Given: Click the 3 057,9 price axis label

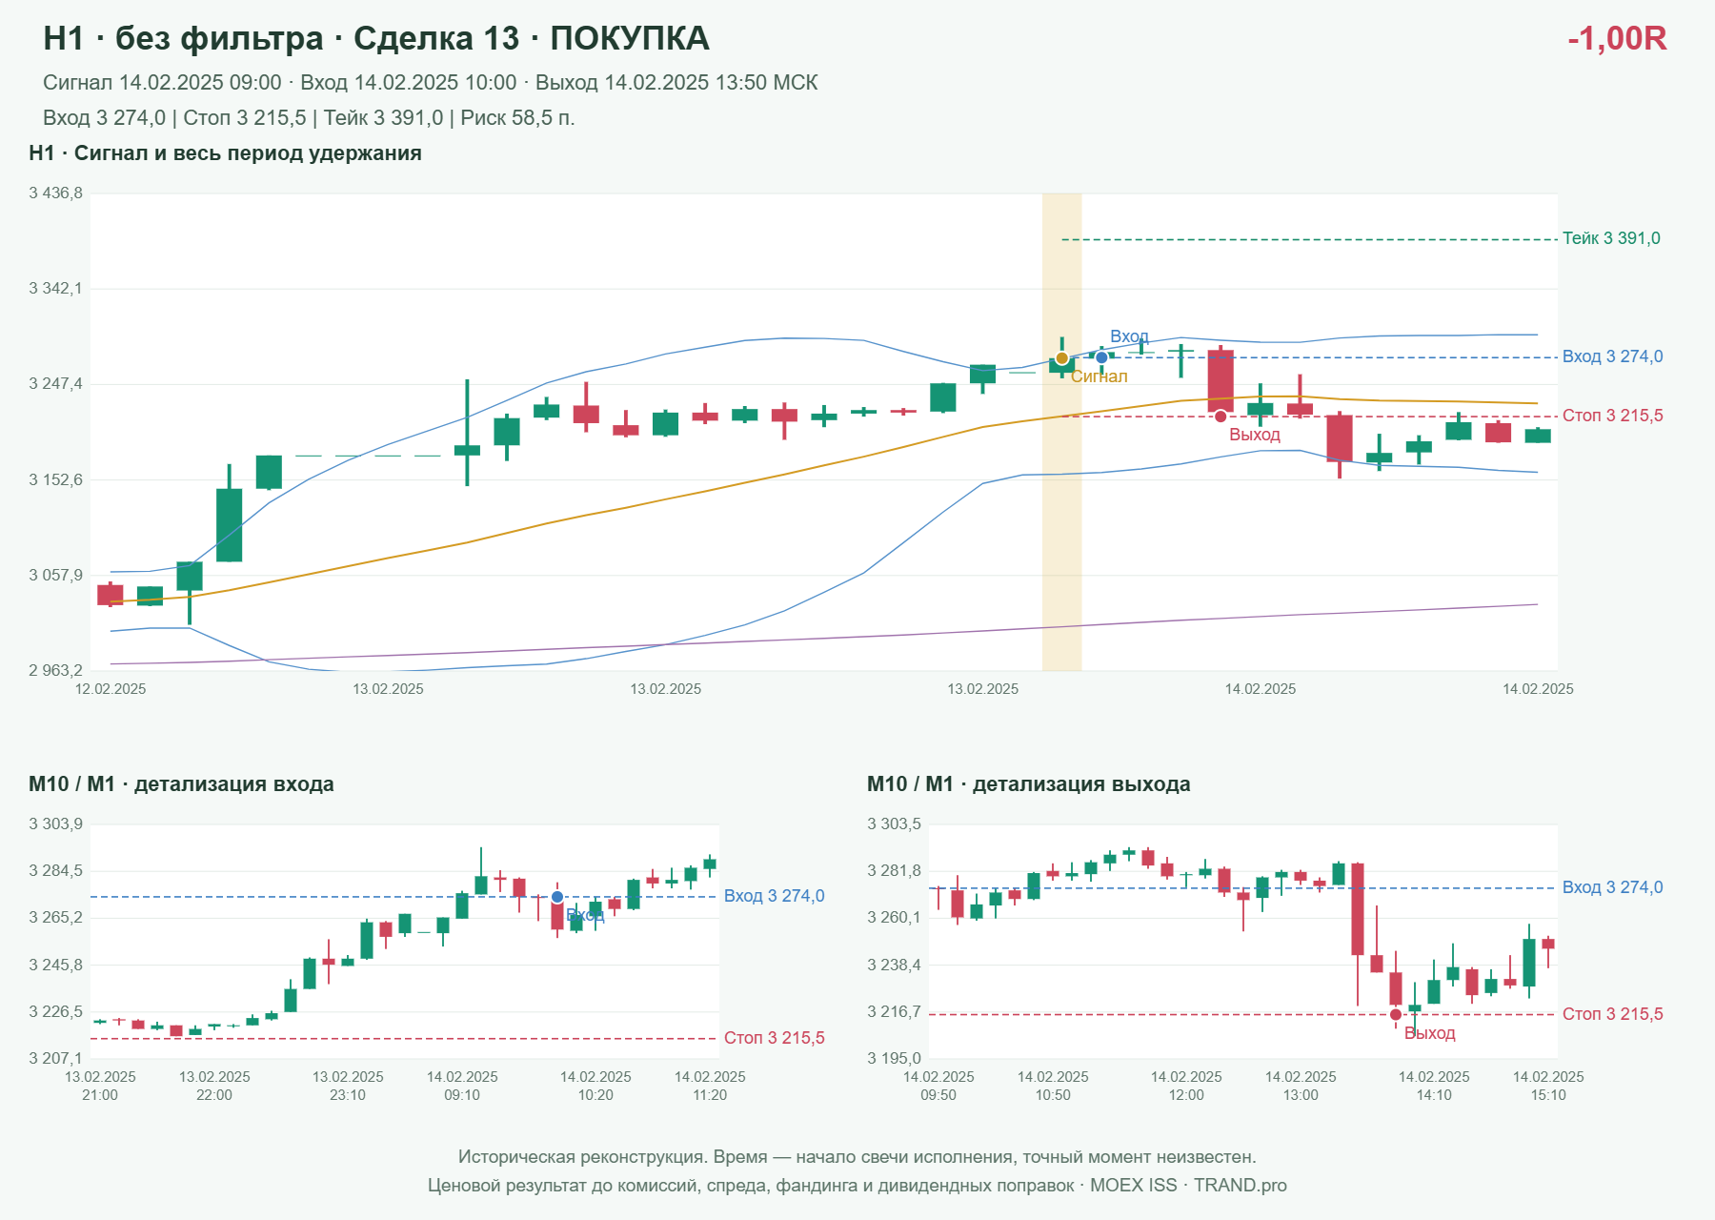Looking at the screenshot, I should pos(56,575).
